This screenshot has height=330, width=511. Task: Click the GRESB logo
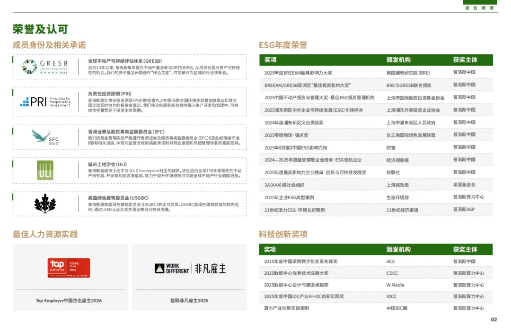pos(44,67)
